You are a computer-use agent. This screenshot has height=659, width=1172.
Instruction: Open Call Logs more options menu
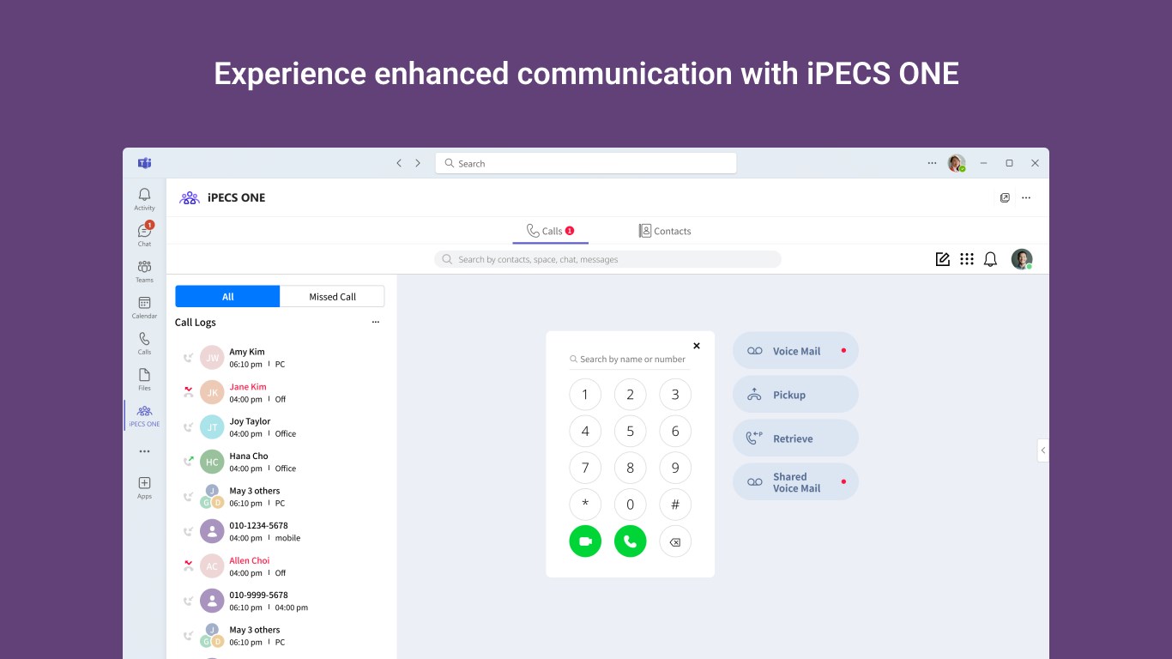tap(375, 323)
